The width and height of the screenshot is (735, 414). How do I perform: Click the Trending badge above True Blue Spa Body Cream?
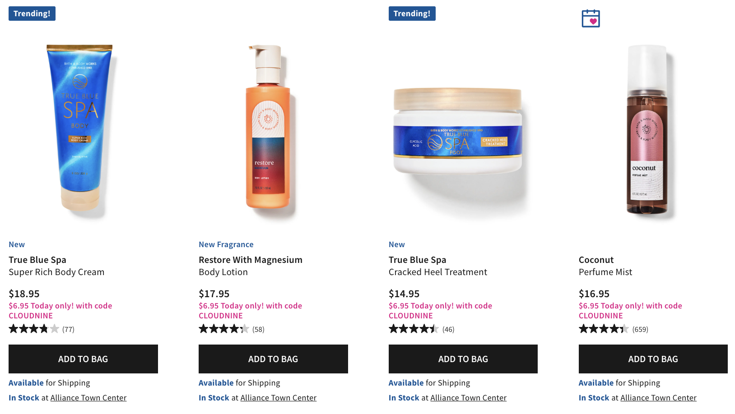tap(32, 14)
